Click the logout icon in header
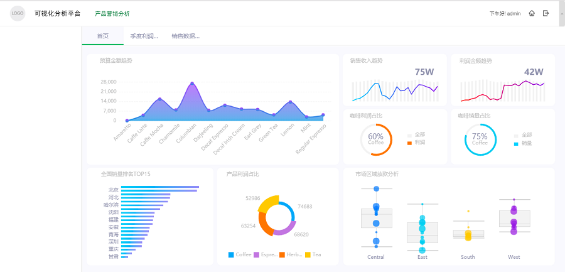The width and height of the screenshot is (565, 272). click(x=546, y=13)
